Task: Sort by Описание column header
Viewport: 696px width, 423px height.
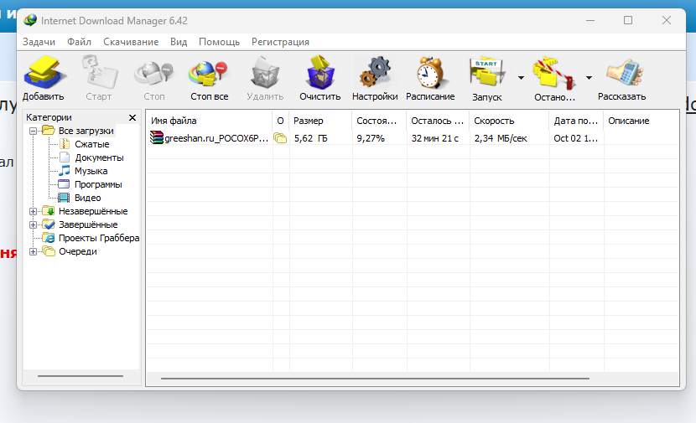Action: [641, 121]
